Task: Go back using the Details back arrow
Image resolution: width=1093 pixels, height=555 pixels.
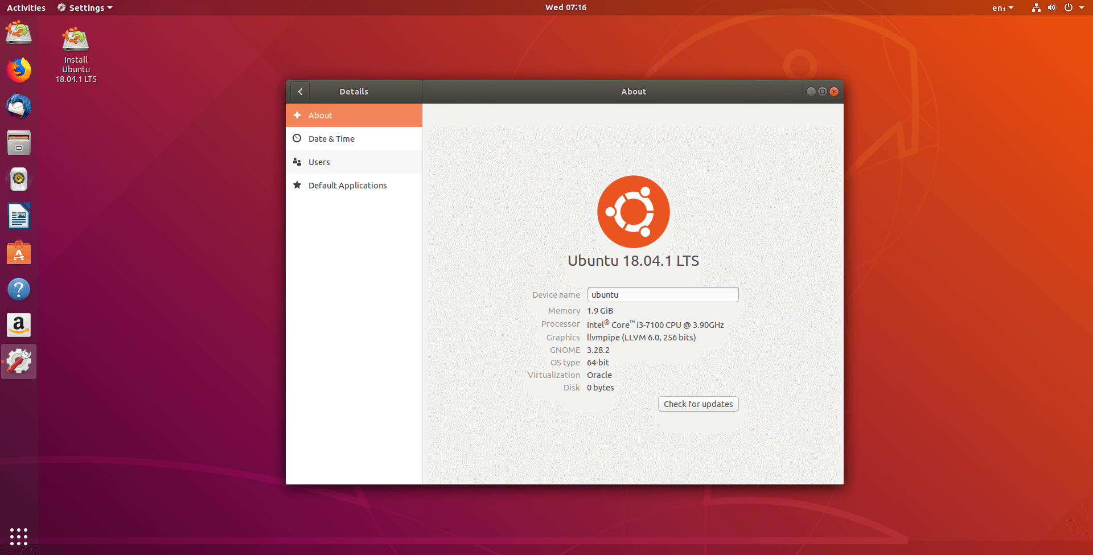Action: pyautogui.click(x=300, y=92)
